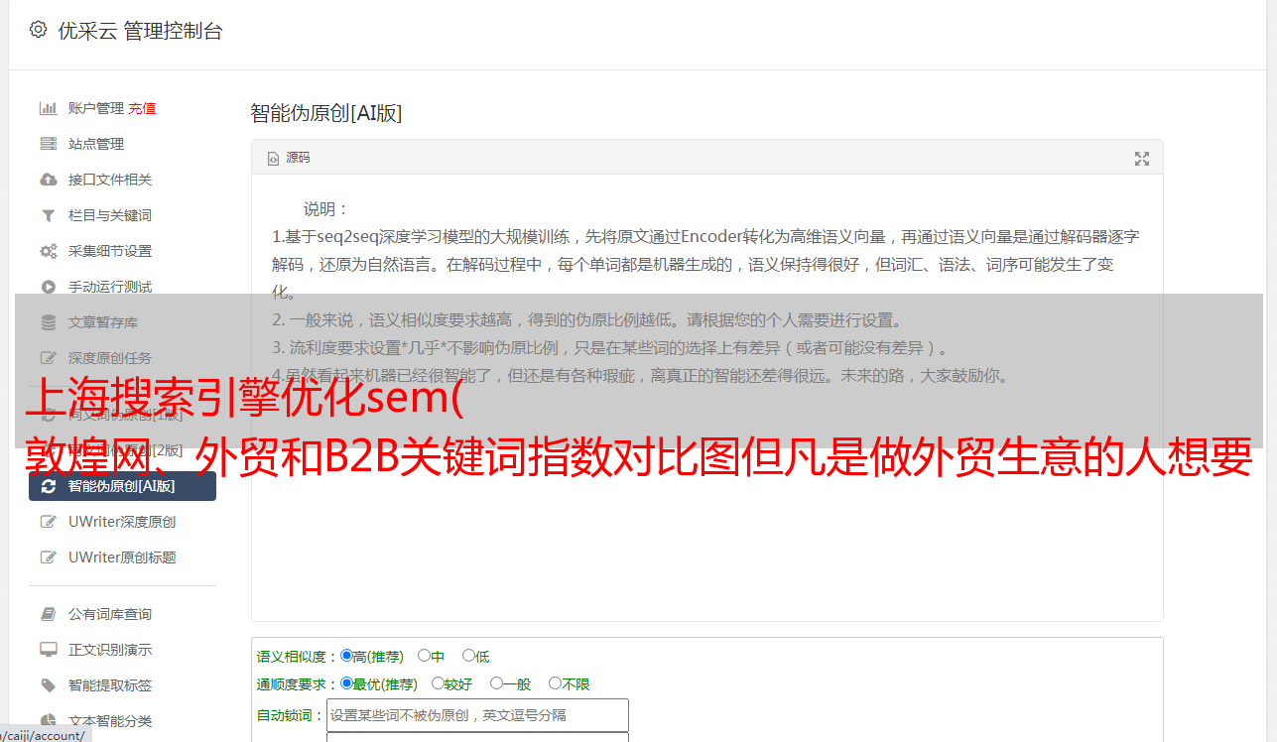Open 采集细节设置 gears icon
Screen dimensions: 1277x742
[x=48, y=251]
